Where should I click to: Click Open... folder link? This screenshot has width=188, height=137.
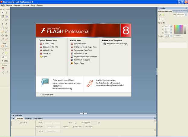46,57
